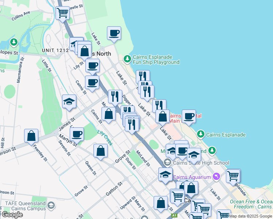Click the Ocean Free & Ocean Freedom label

tap(251, 204)
